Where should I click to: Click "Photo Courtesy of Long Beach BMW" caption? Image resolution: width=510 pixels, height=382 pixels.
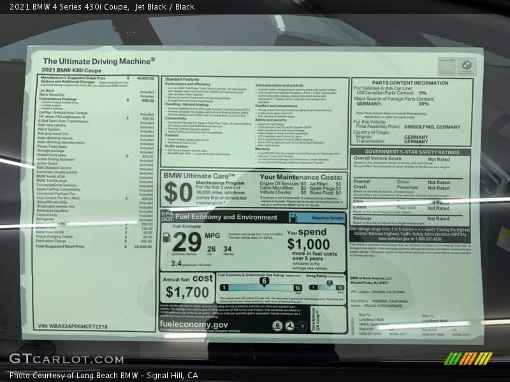point(74,375)
